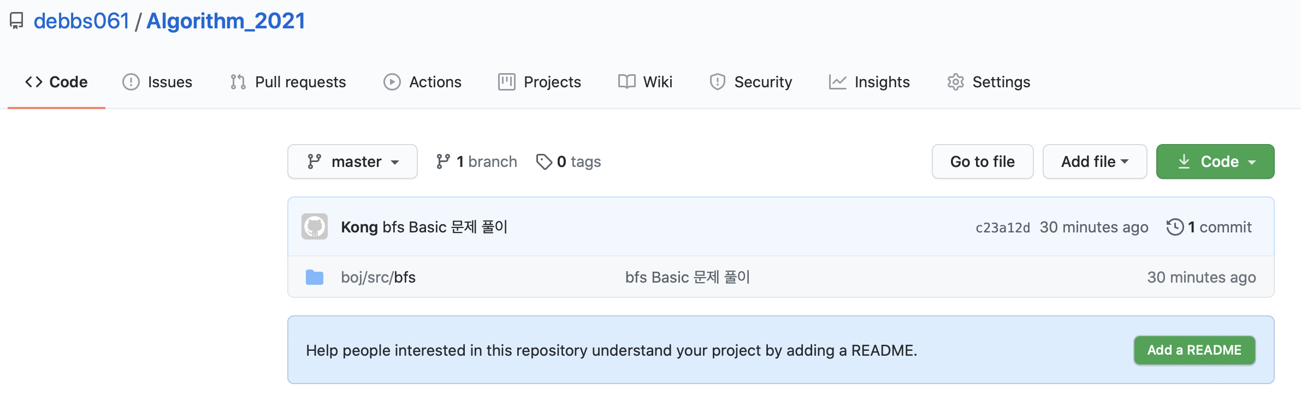Open the debbs061 user profile link
1301x419 pixels.
(81, 21)
